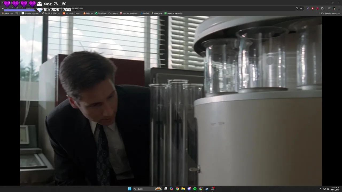Open the red hand blocker extension
This screenshot has height=192, width=342.
[313, 8]
